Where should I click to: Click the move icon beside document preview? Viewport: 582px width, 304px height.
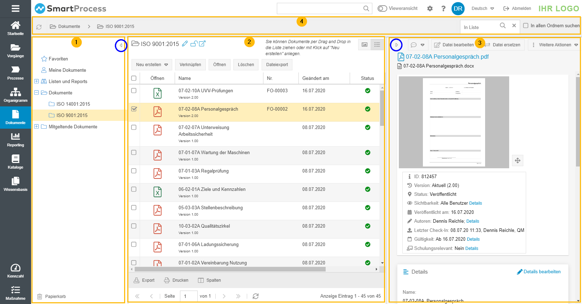[x=518, y=160]
